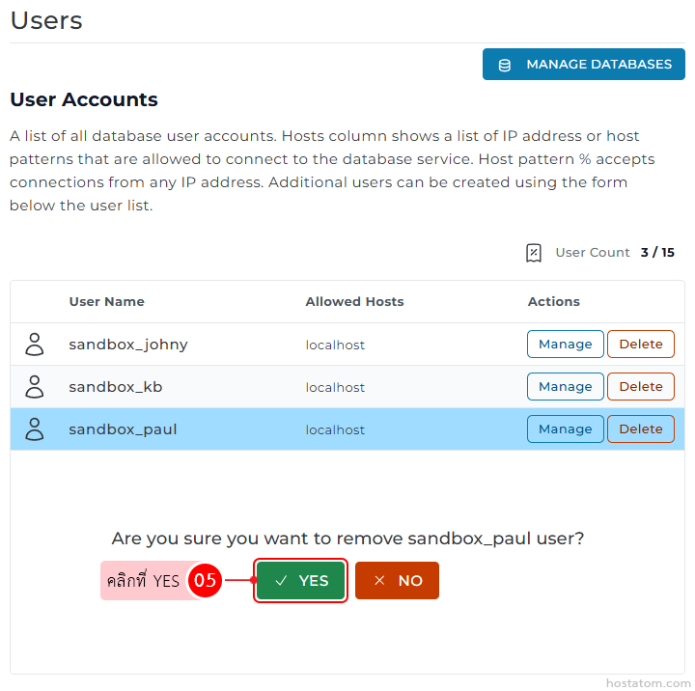Click the Allowed Hosts column header
The height and width of the screenshot is (691, 695).
(x=354, y=301)
